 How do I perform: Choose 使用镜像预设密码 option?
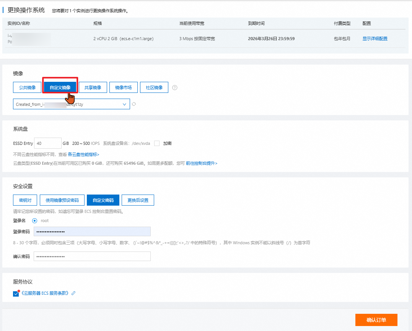click(x=62, y=200)
